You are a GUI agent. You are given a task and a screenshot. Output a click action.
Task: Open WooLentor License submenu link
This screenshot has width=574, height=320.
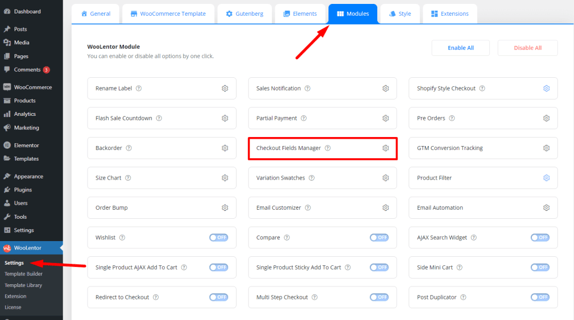[x=13, y=307]
